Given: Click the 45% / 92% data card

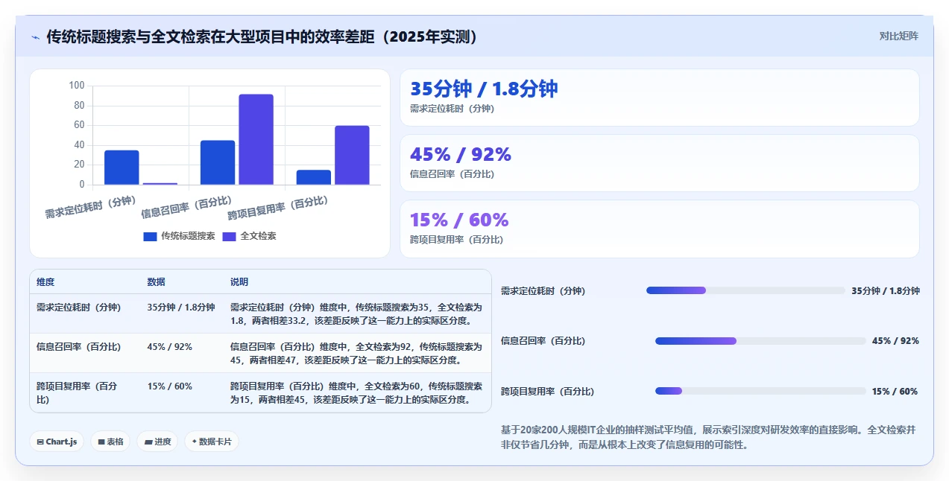Looking at the screenshot, I should (660, 163).
